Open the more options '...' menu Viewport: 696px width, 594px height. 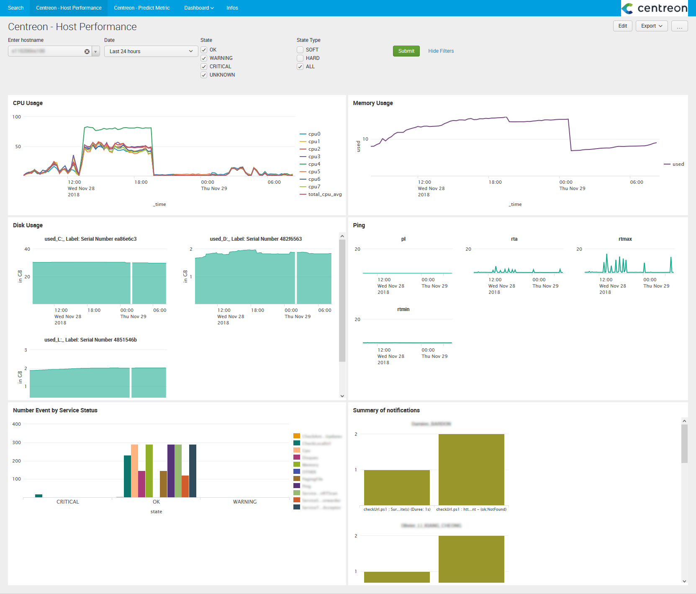click(x=680, y=26)
